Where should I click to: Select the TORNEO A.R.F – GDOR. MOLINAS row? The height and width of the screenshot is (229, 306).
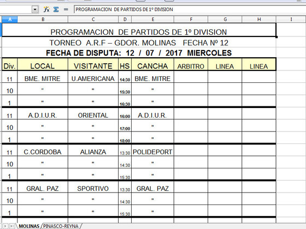(x=139, y=43)
